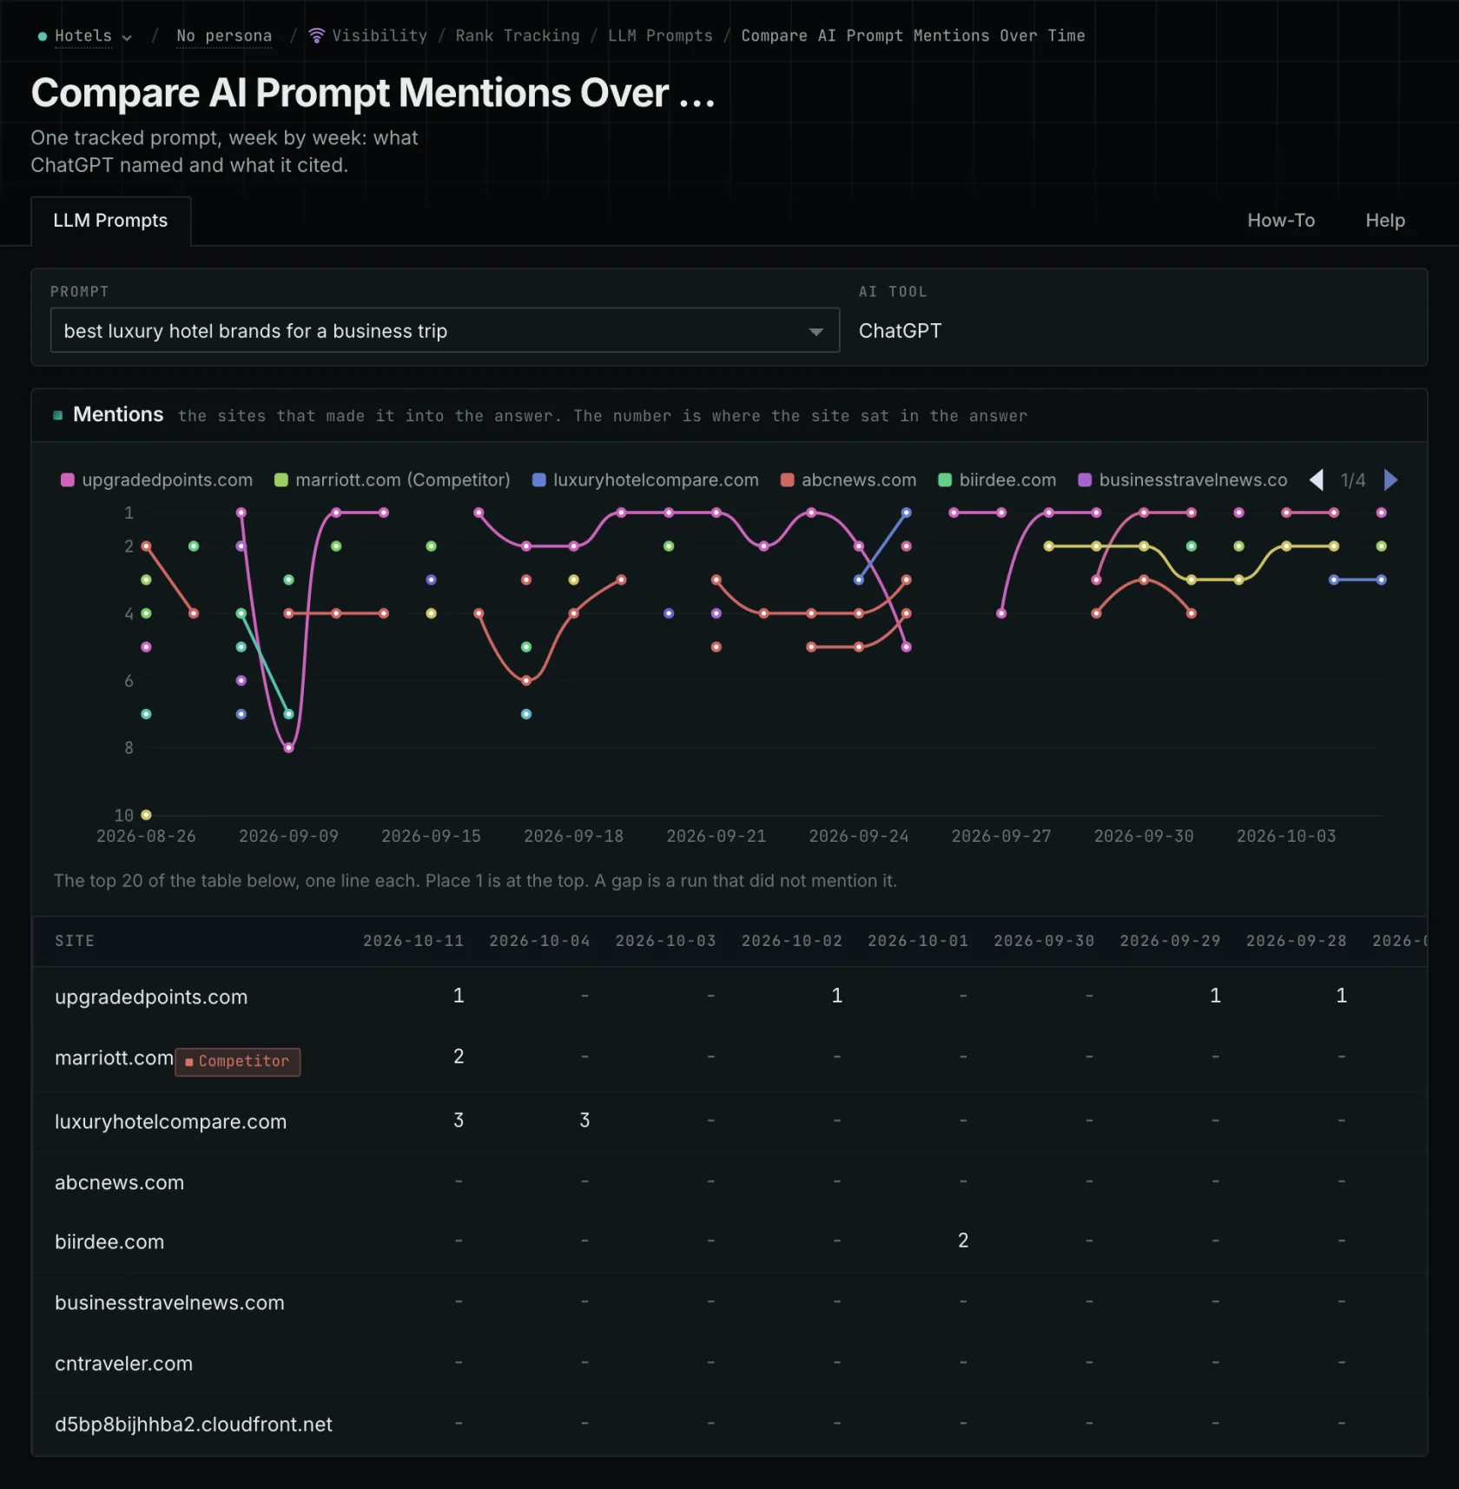Click the Visibility wifi icon
This screenshot has height=1489, width=1459.
[317, 36]
